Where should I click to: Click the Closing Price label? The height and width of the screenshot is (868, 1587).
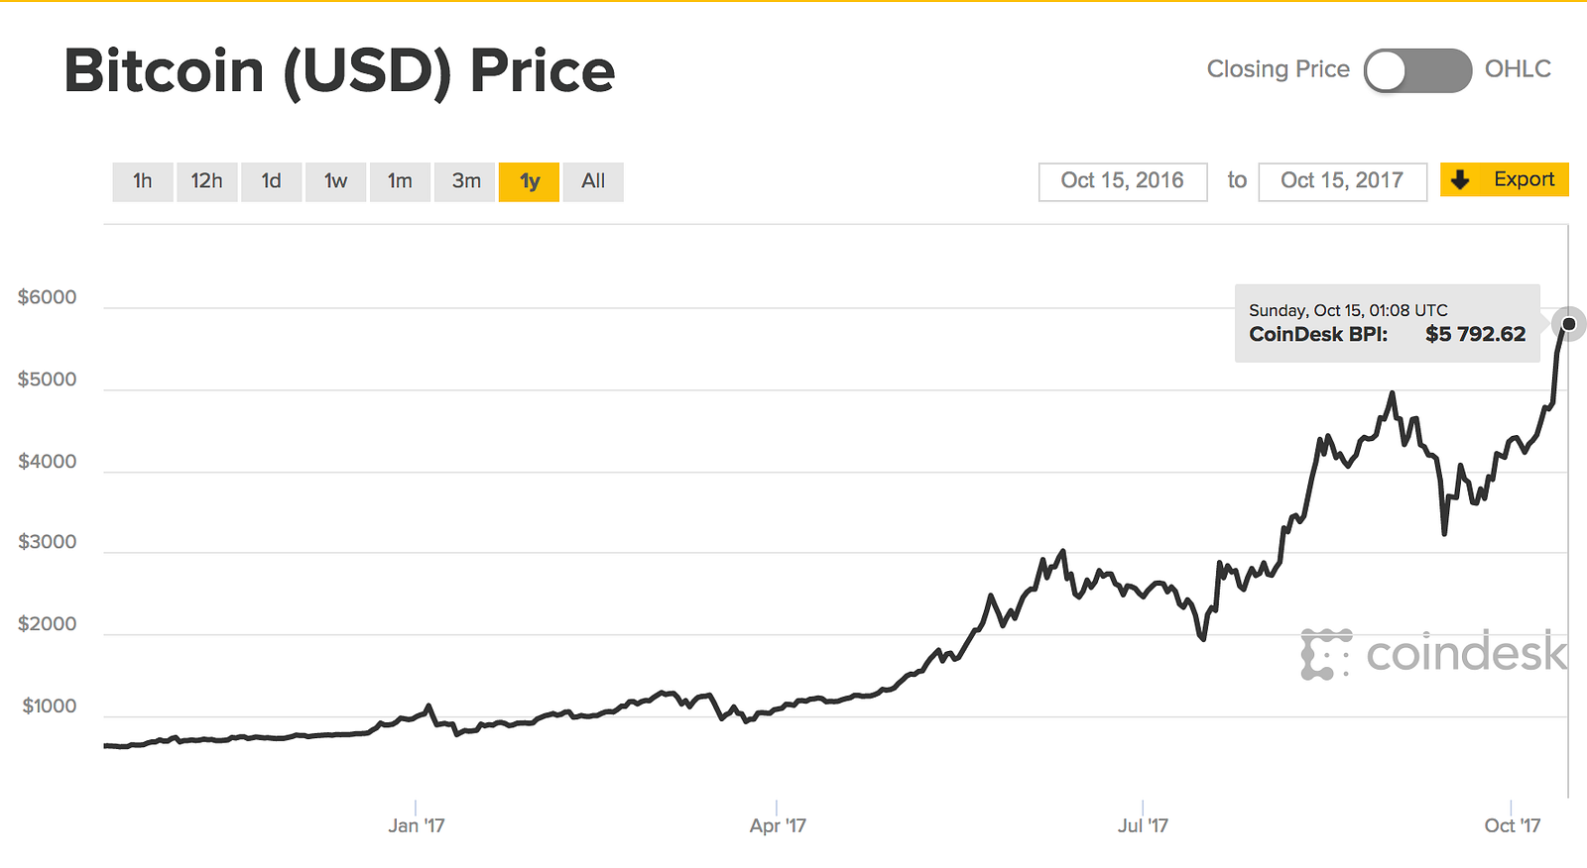point(1278,69)
